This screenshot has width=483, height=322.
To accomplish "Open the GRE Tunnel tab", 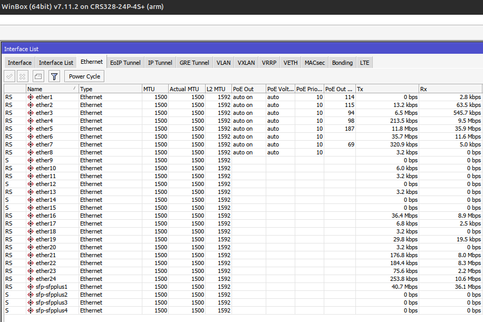I will point(195,63).
